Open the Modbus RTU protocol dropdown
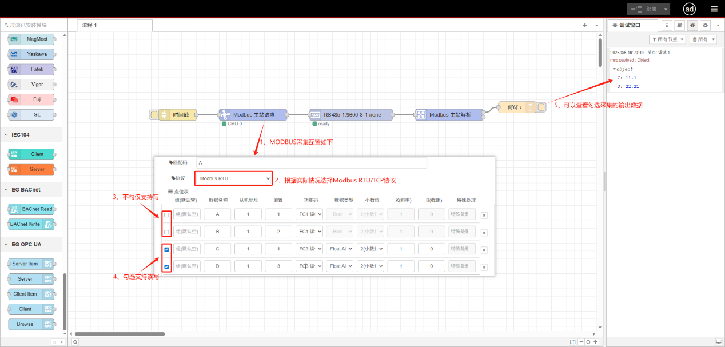This screenshot has height=347, width=725. pyautogui.click(x=233, y=178)
